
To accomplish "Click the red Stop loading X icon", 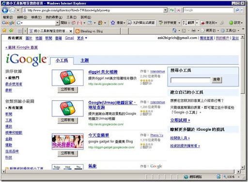I will tap(179, 10).
